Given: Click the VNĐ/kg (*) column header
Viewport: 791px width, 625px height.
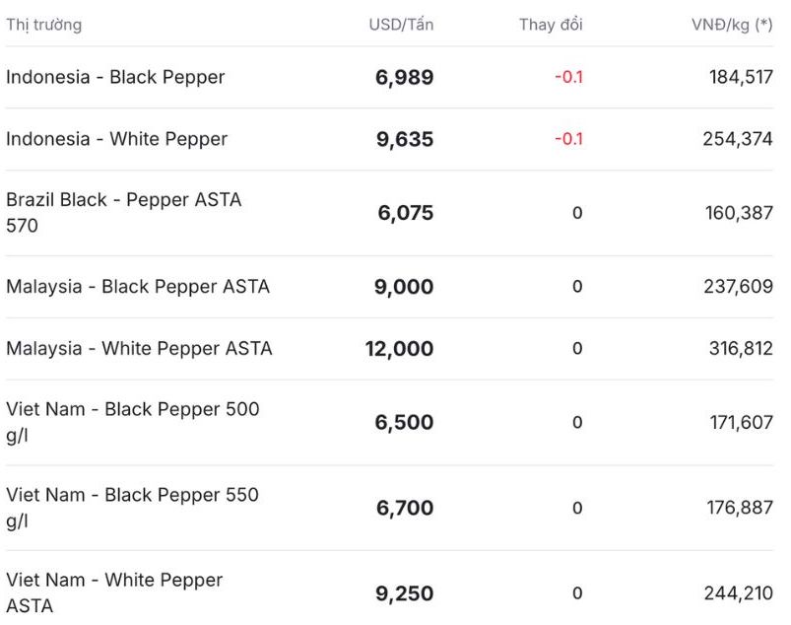Looking at the screenshot, I should [732, 25].
